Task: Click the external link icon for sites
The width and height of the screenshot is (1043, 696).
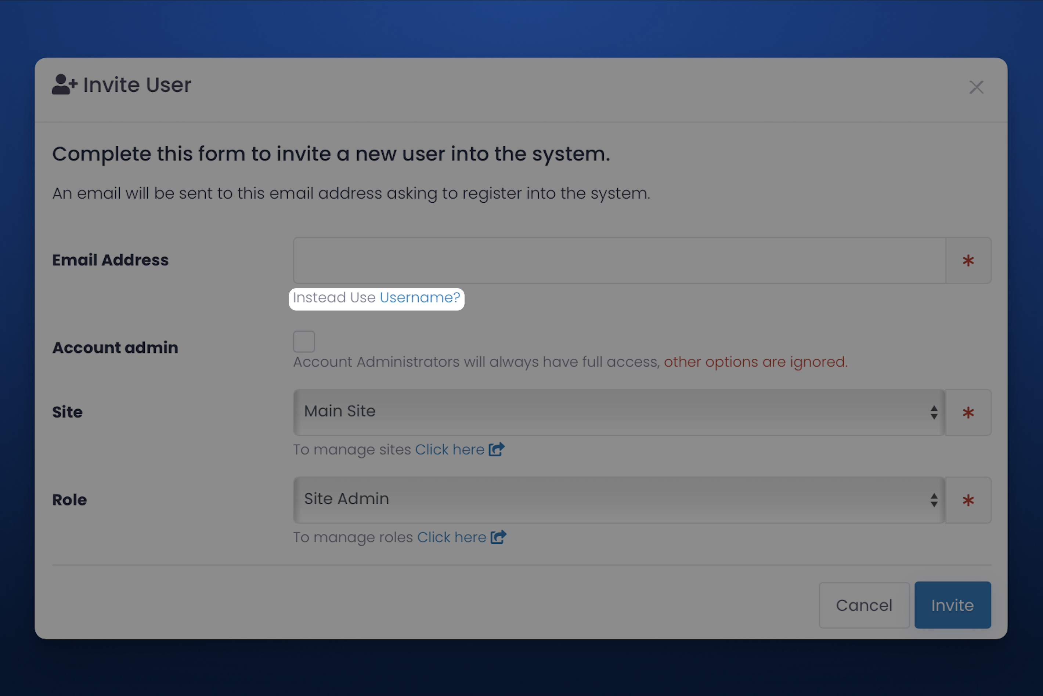Action: (x=497, y=449)
